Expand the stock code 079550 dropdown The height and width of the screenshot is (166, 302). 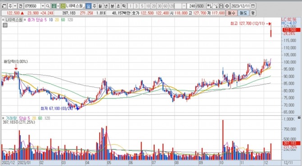43,6
